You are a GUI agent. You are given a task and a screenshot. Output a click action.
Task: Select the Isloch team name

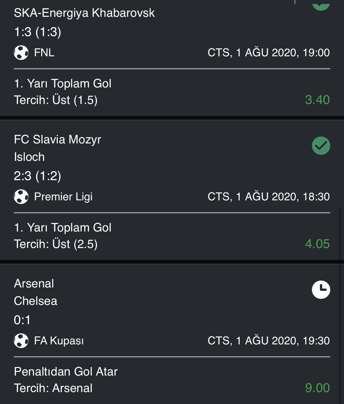pos(29,157)
